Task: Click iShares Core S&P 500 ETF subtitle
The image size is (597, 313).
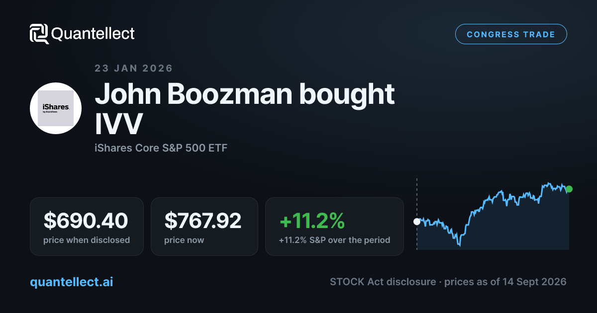Action: tap(161, 148)
